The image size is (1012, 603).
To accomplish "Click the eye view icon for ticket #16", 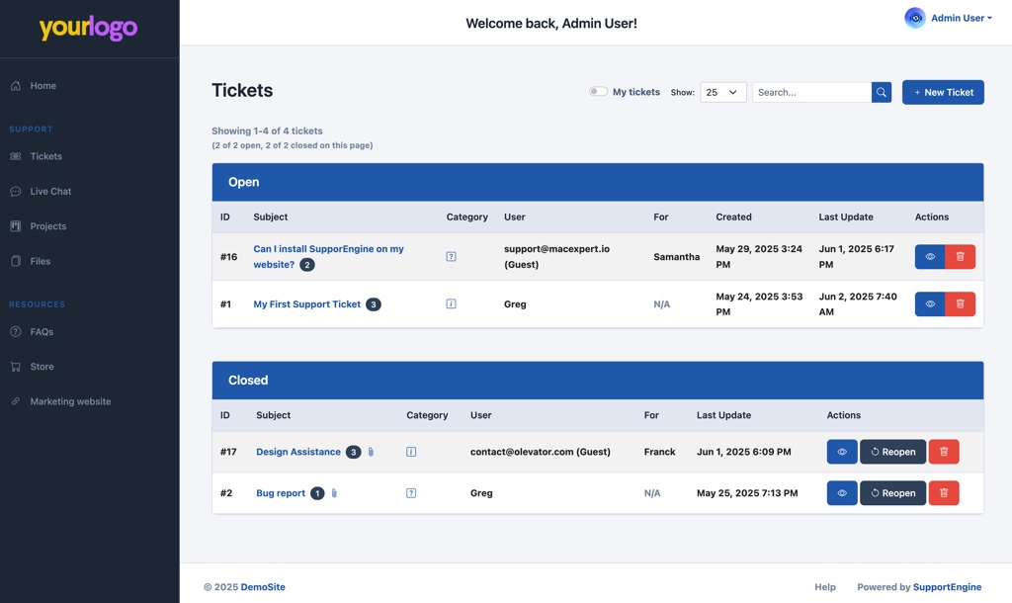I will 928,256.
